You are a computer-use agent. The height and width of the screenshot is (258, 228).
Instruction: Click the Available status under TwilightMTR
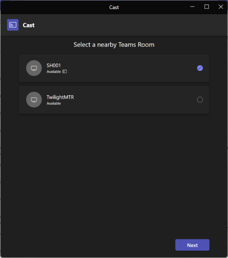54,104
